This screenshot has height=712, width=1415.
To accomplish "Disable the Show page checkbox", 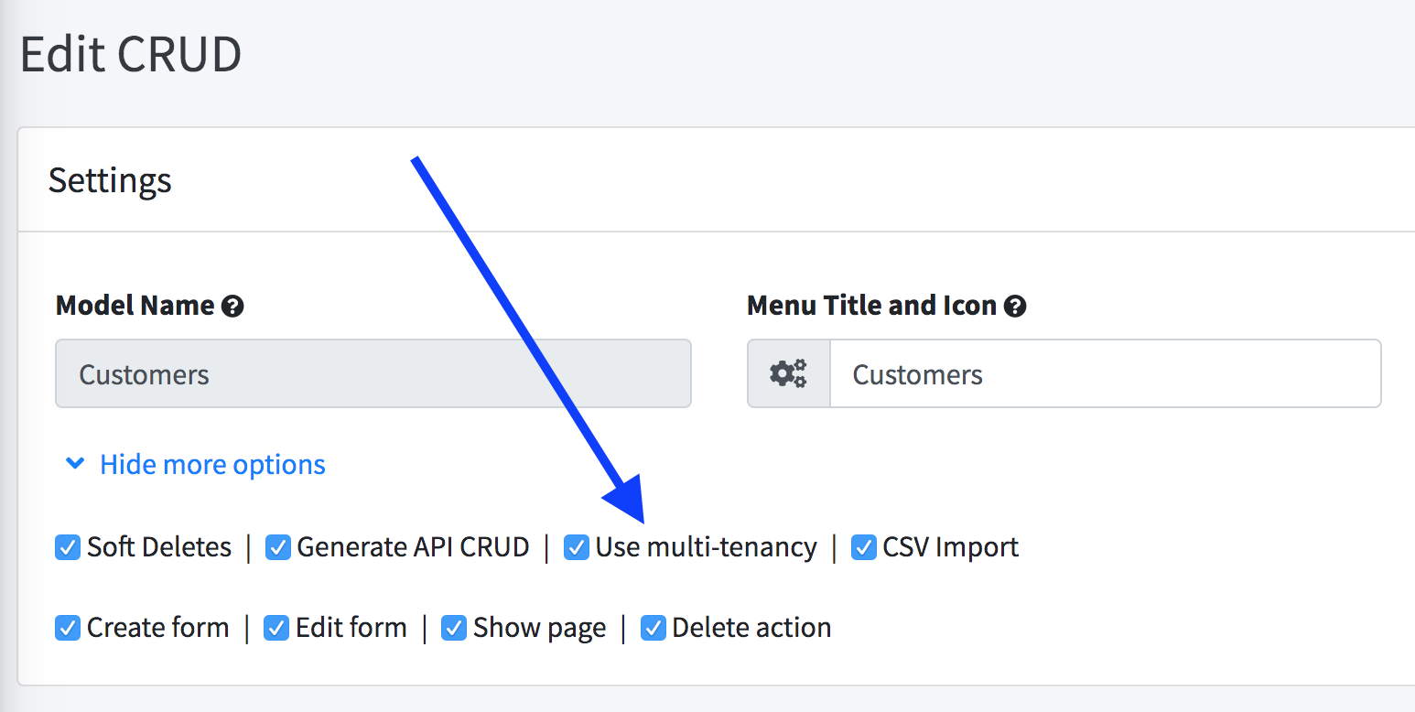I will point(454,628).
